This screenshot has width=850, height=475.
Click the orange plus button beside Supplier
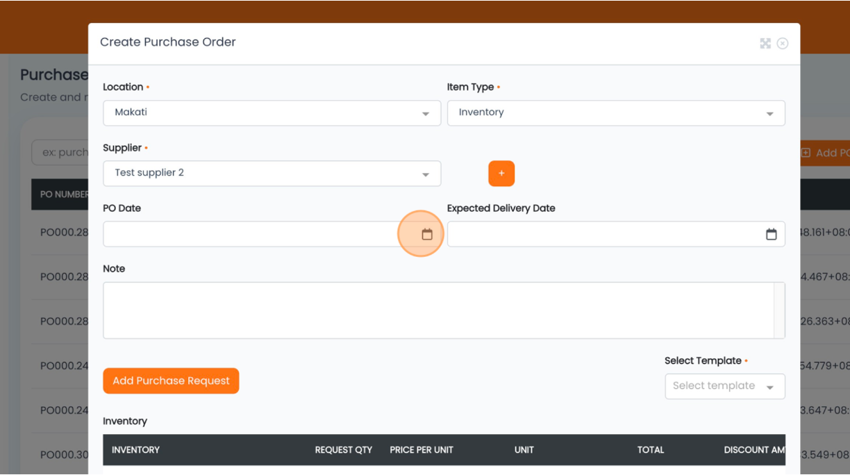501,174
